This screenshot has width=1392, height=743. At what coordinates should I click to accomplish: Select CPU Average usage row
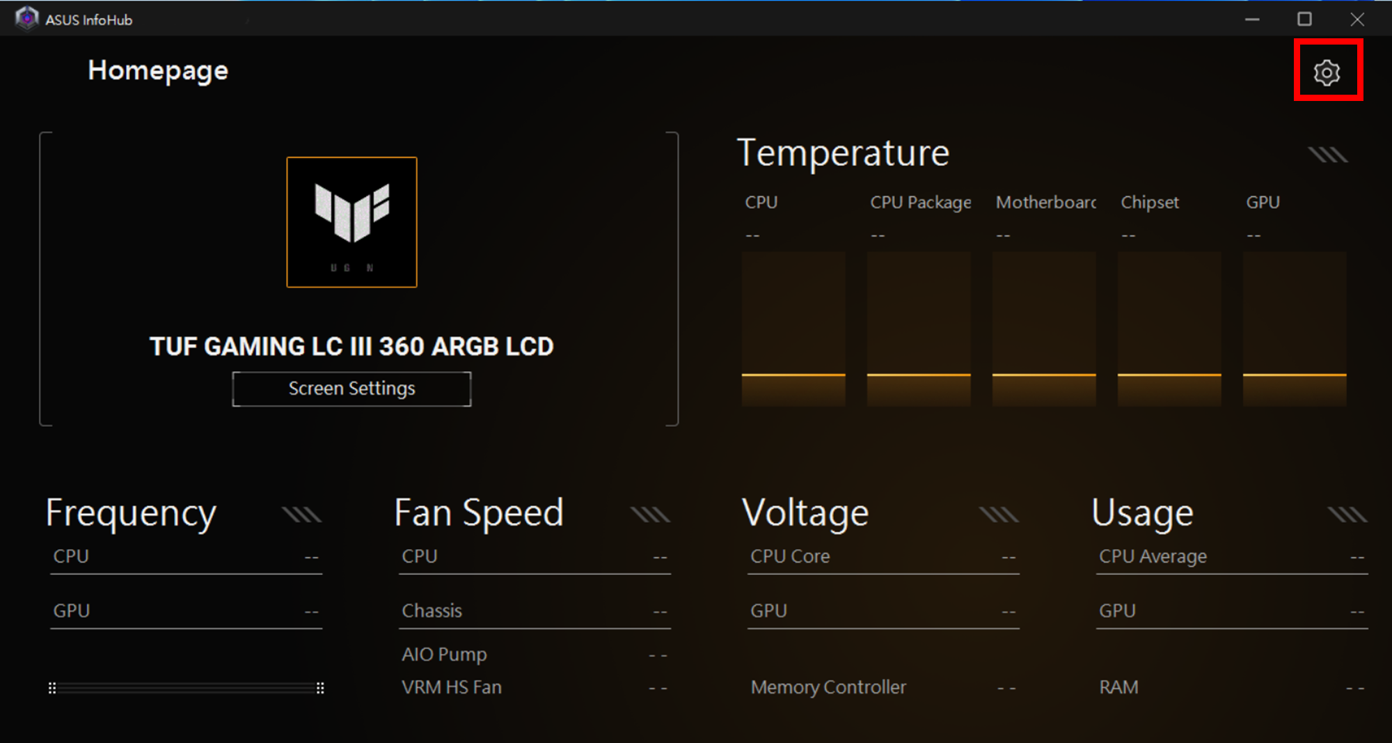[x=1232, y=557]
